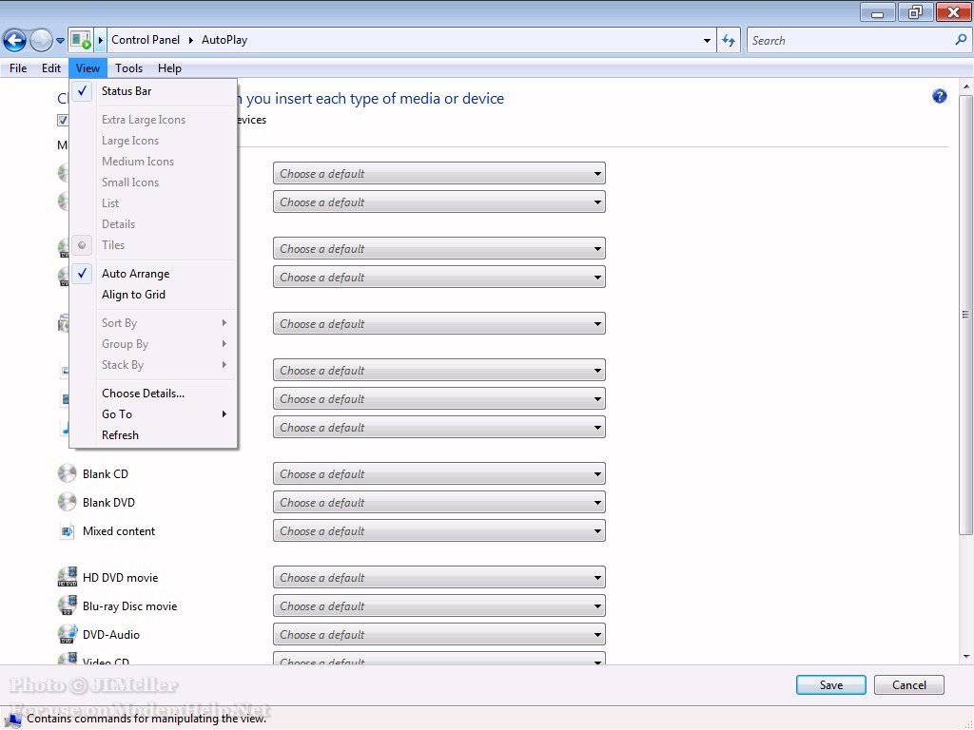Viewport: 974px width, 730px height.
Task: Choose Details from the View menu
Action: tap(153, 394)
